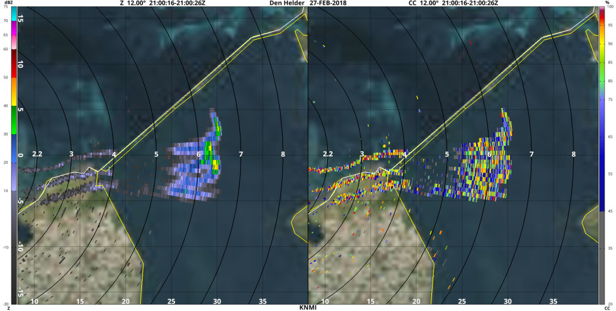616x311 pixels.
Task: Click the '27-FEB-2018' date label
Action: [327, 3]
